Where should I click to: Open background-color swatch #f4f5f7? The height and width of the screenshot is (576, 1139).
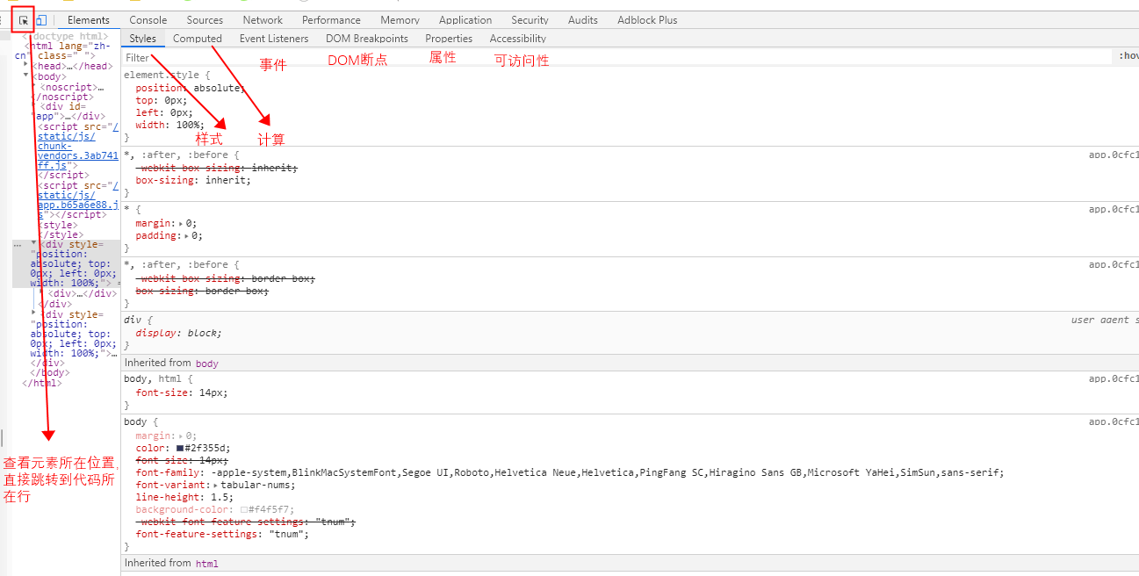point(244,510)
